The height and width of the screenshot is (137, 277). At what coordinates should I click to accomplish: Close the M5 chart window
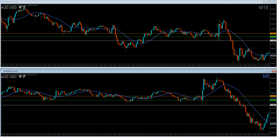tap(274, 71)
